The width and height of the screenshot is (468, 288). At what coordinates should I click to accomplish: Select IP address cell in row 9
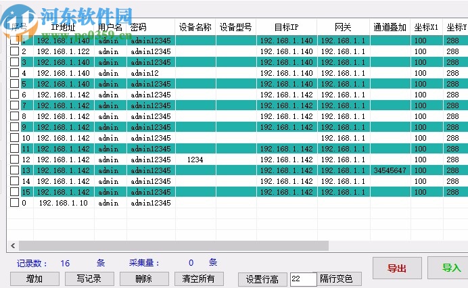coord(64,127)
